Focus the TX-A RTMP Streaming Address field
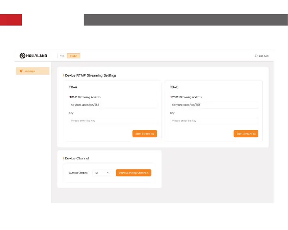 pyautogui.click(x=113, y=105)
